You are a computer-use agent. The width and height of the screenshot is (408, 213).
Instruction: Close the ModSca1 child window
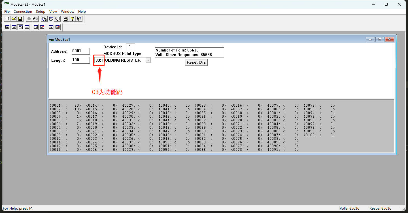click(390, 39)
